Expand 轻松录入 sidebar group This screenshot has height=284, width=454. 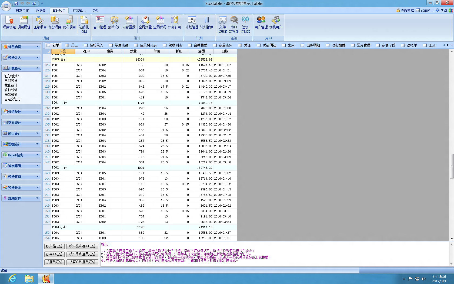[21, 57]
